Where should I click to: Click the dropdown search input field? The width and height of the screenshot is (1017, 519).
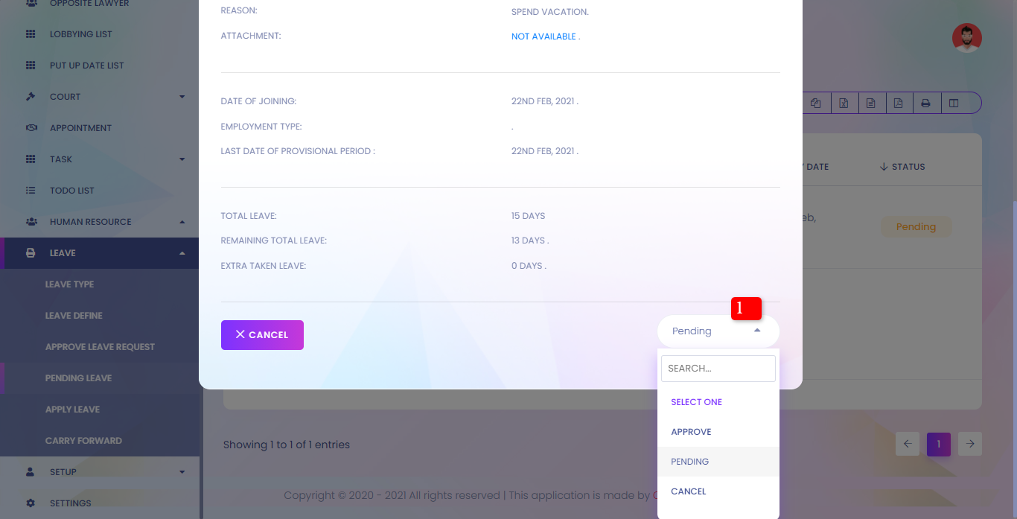(x=718, y=369)
